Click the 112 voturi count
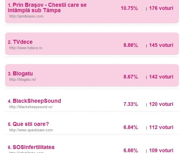The image size is (184, 153). [161, 127]
